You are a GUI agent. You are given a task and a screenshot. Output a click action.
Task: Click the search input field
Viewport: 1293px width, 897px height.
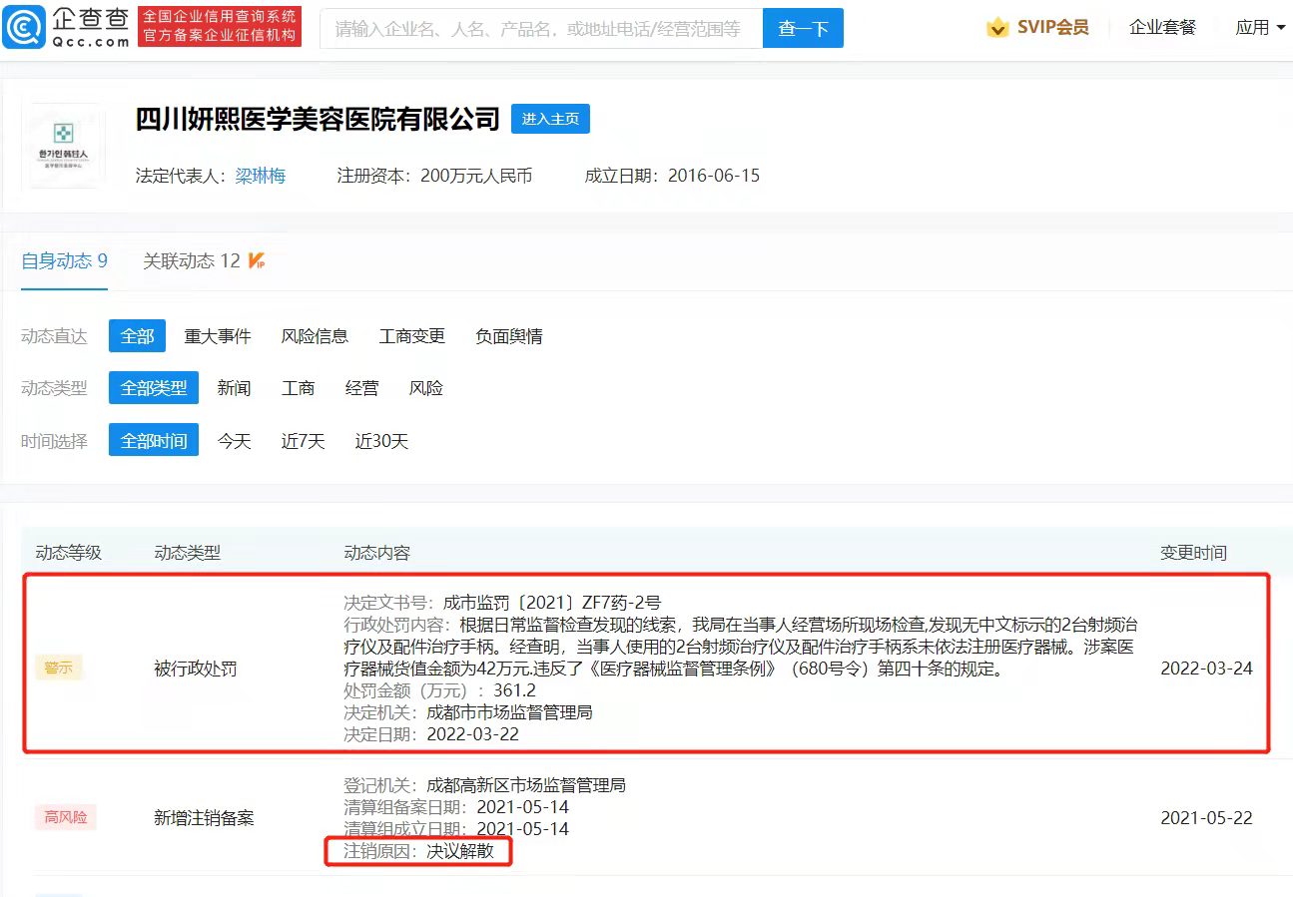[541, 28]
